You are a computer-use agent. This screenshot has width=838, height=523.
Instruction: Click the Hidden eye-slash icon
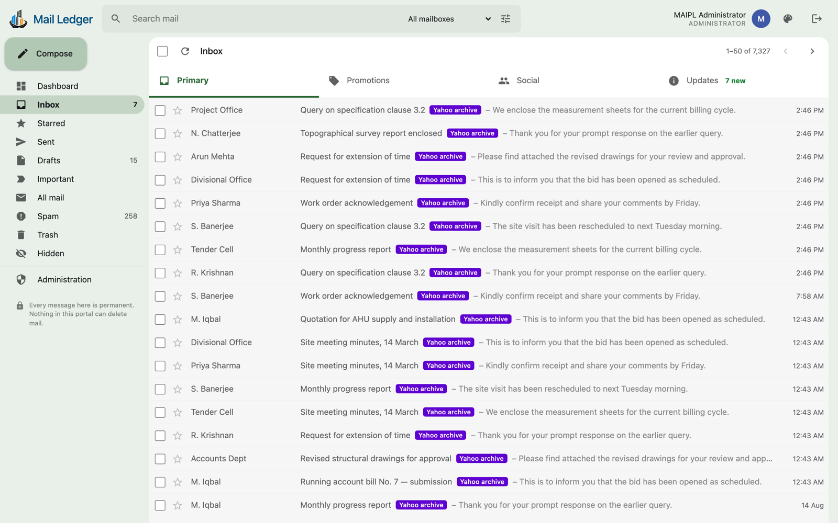[x=21, y=254]
